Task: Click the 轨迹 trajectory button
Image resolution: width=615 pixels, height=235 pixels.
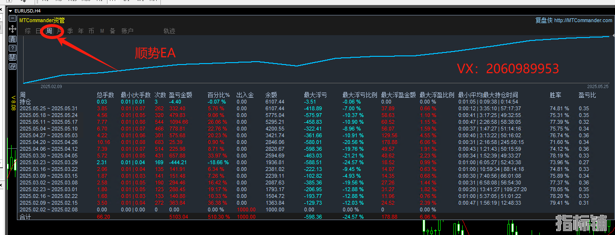Action: pos(169,31)
